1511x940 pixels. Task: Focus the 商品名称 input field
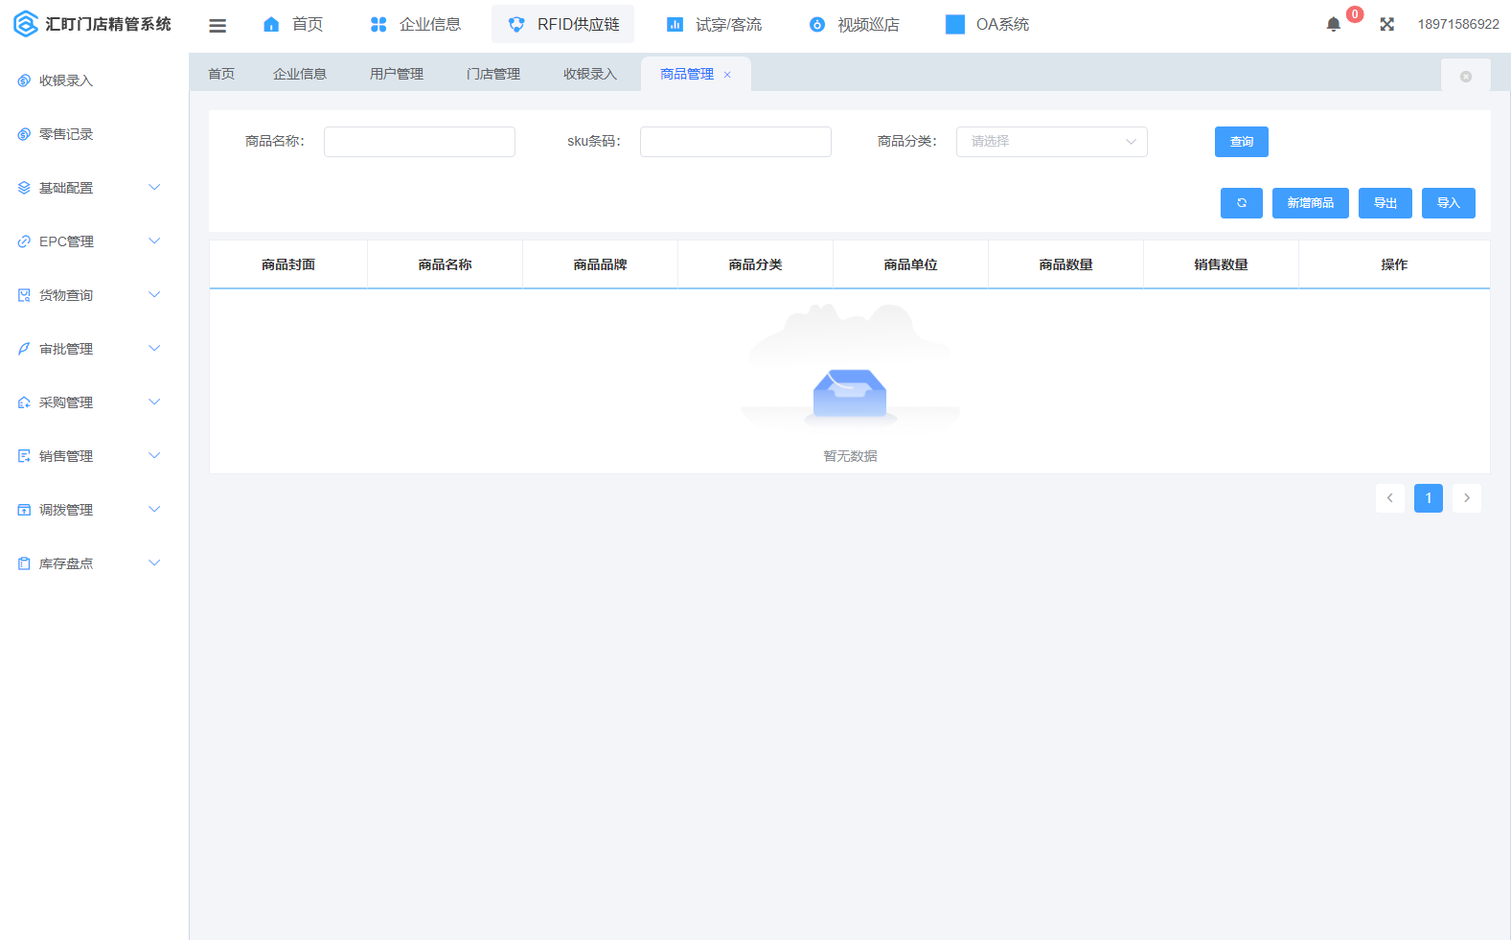(420, 142)
